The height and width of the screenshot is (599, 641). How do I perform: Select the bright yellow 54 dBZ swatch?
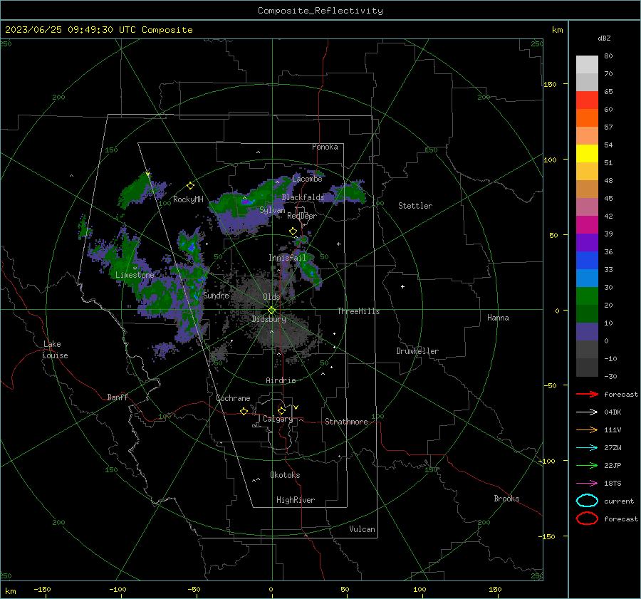(x=587, y=153)
